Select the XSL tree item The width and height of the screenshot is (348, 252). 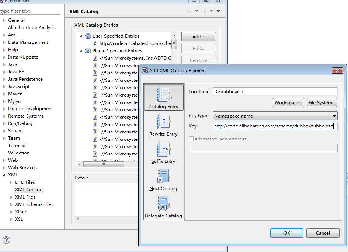coord(19,219)
